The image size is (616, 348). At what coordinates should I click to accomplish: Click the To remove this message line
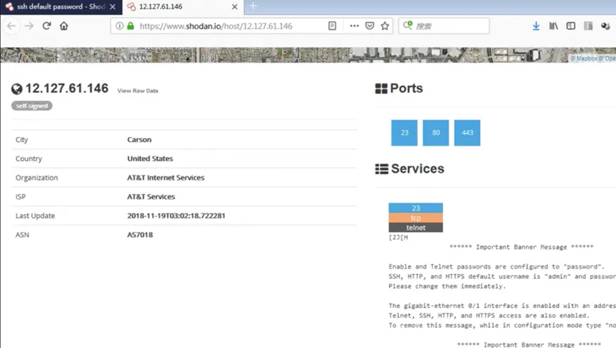coord(502,325)
